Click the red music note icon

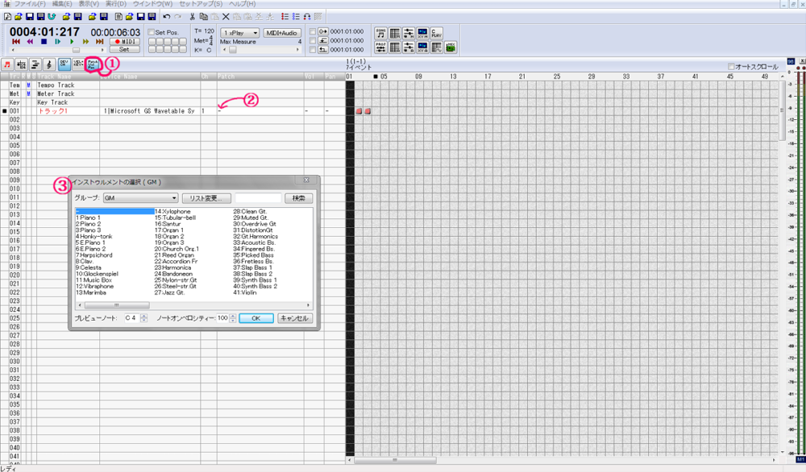click(x=6, y=64)
